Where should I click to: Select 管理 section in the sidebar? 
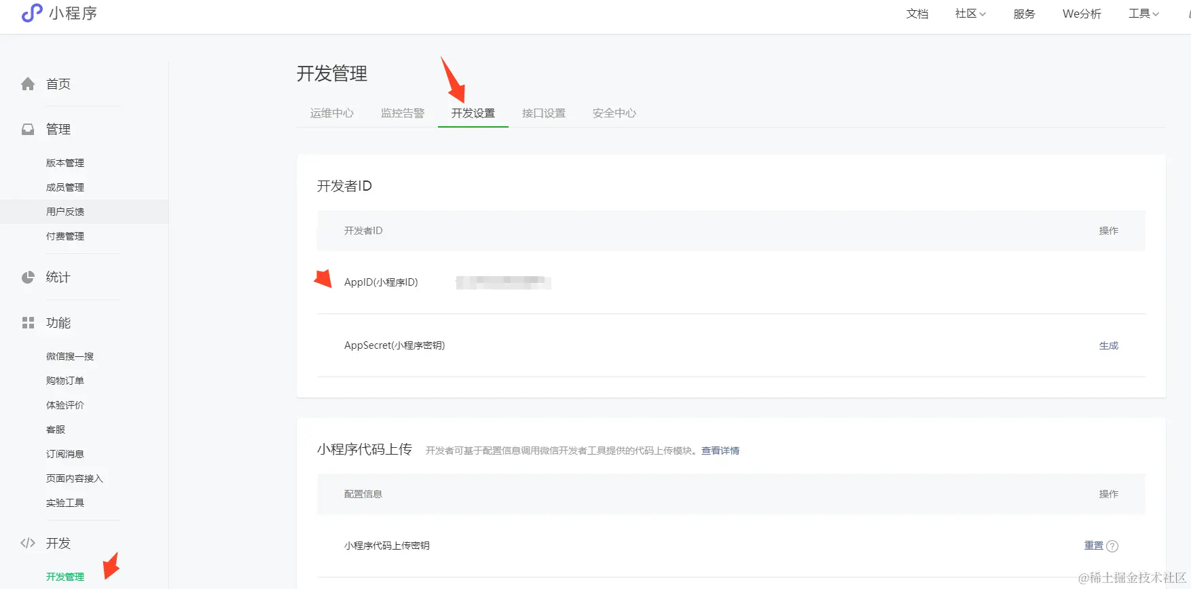tap(58, 129)
